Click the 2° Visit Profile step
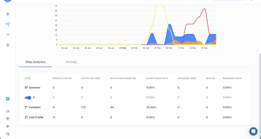Screen dimensions: 261x139 point(34,117)
